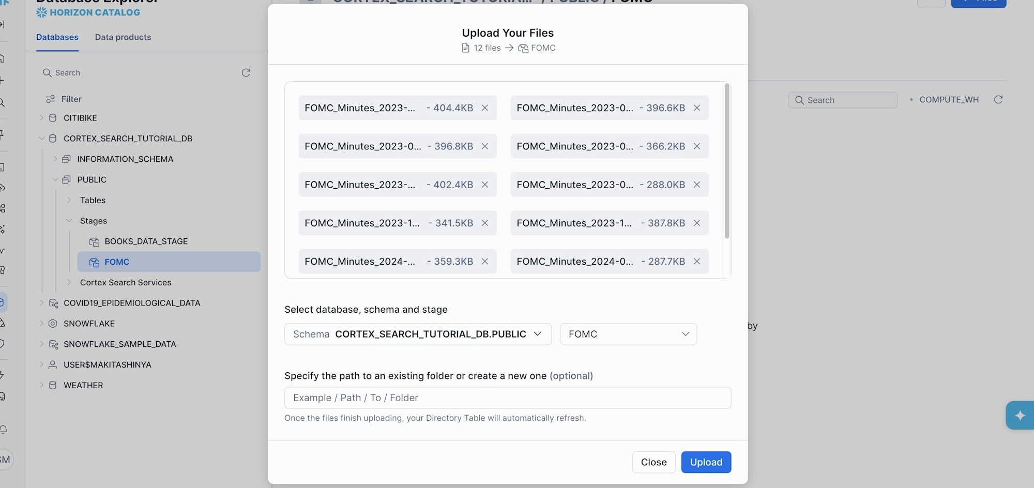The width and height of the screenshot is (1034, 488).
Task: Open the sparkle AI assistant button
Action: (x=1020, y=416)
